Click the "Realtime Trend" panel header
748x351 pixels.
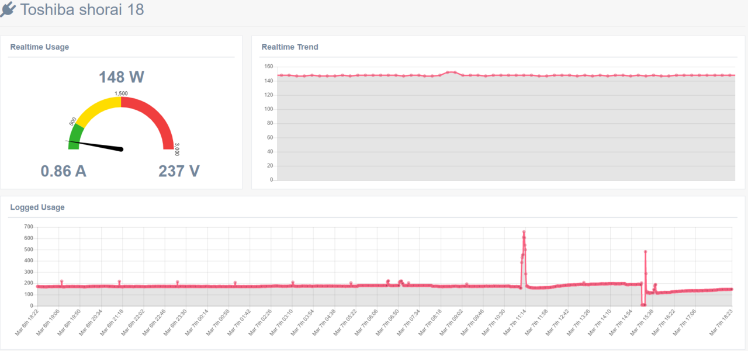290,47
